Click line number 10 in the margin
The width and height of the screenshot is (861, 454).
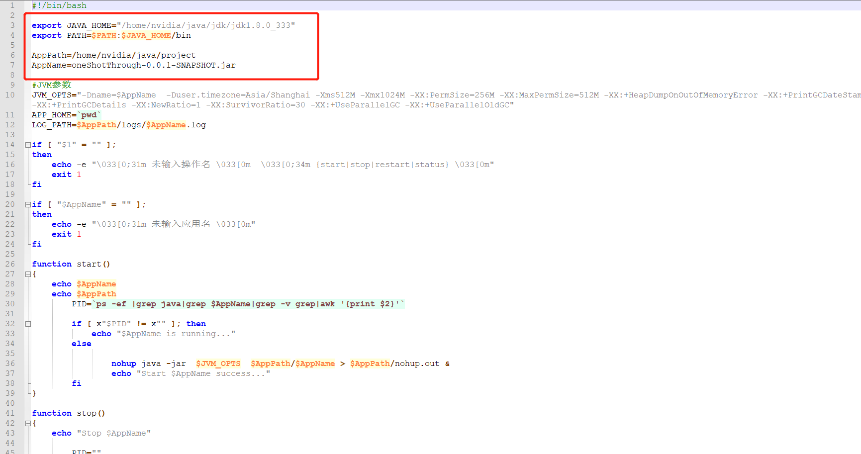pyautogui.click(x=10, y=95)
